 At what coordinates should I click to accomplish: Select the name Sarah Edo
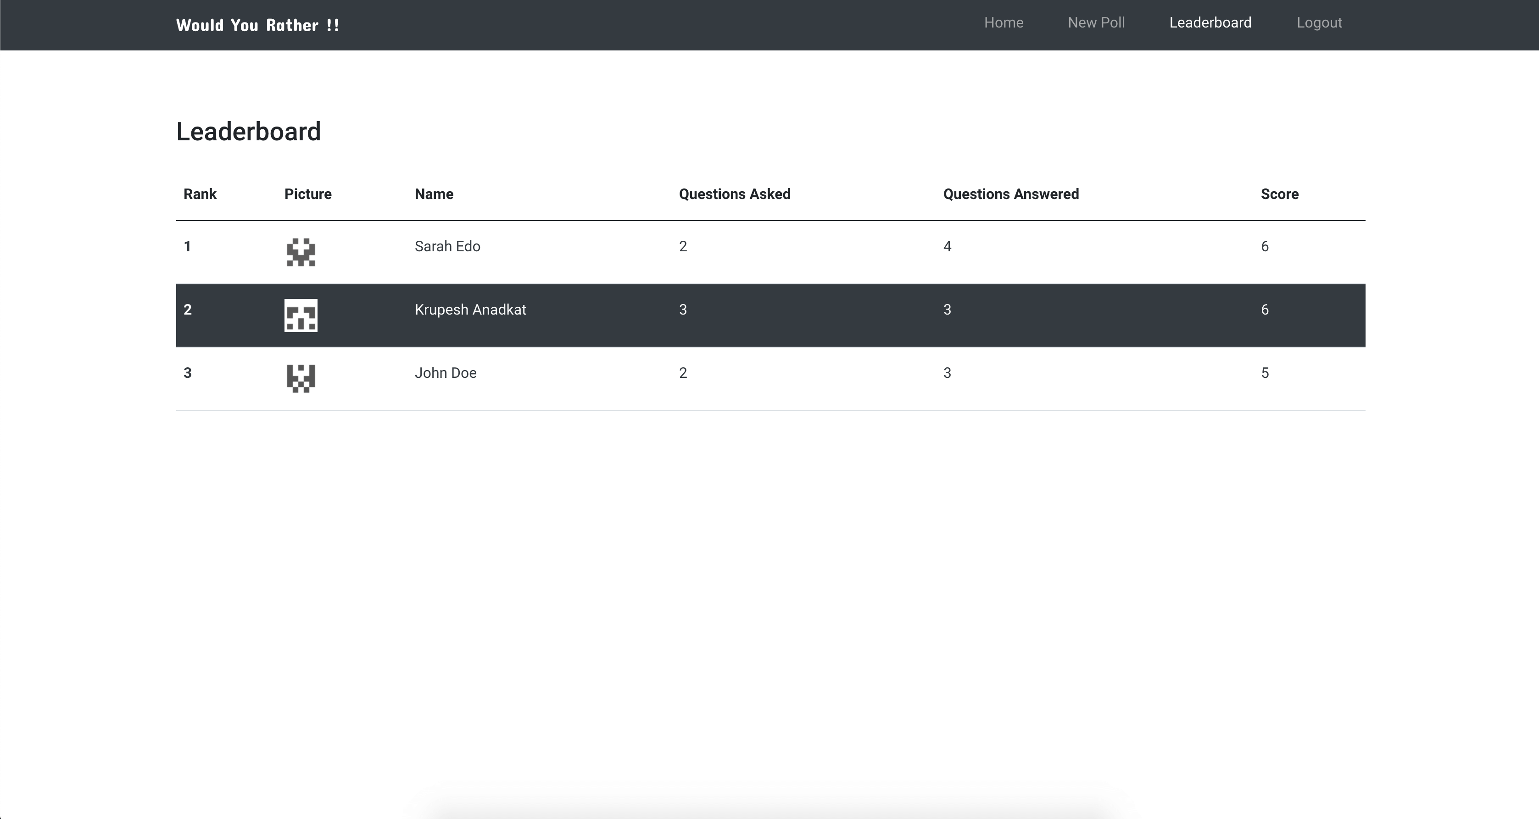447,247
